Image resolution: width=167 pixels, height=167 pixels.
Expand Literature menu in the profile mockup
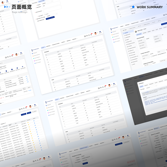coord(142,21)
